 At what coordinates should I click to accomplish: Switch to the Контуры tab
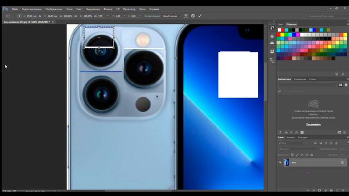point(303,137)
